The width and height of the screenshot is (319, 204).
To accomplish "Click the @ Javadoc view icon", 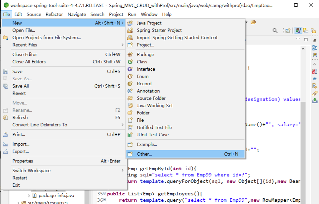I will pyautogui.click(x=315, y=79).
